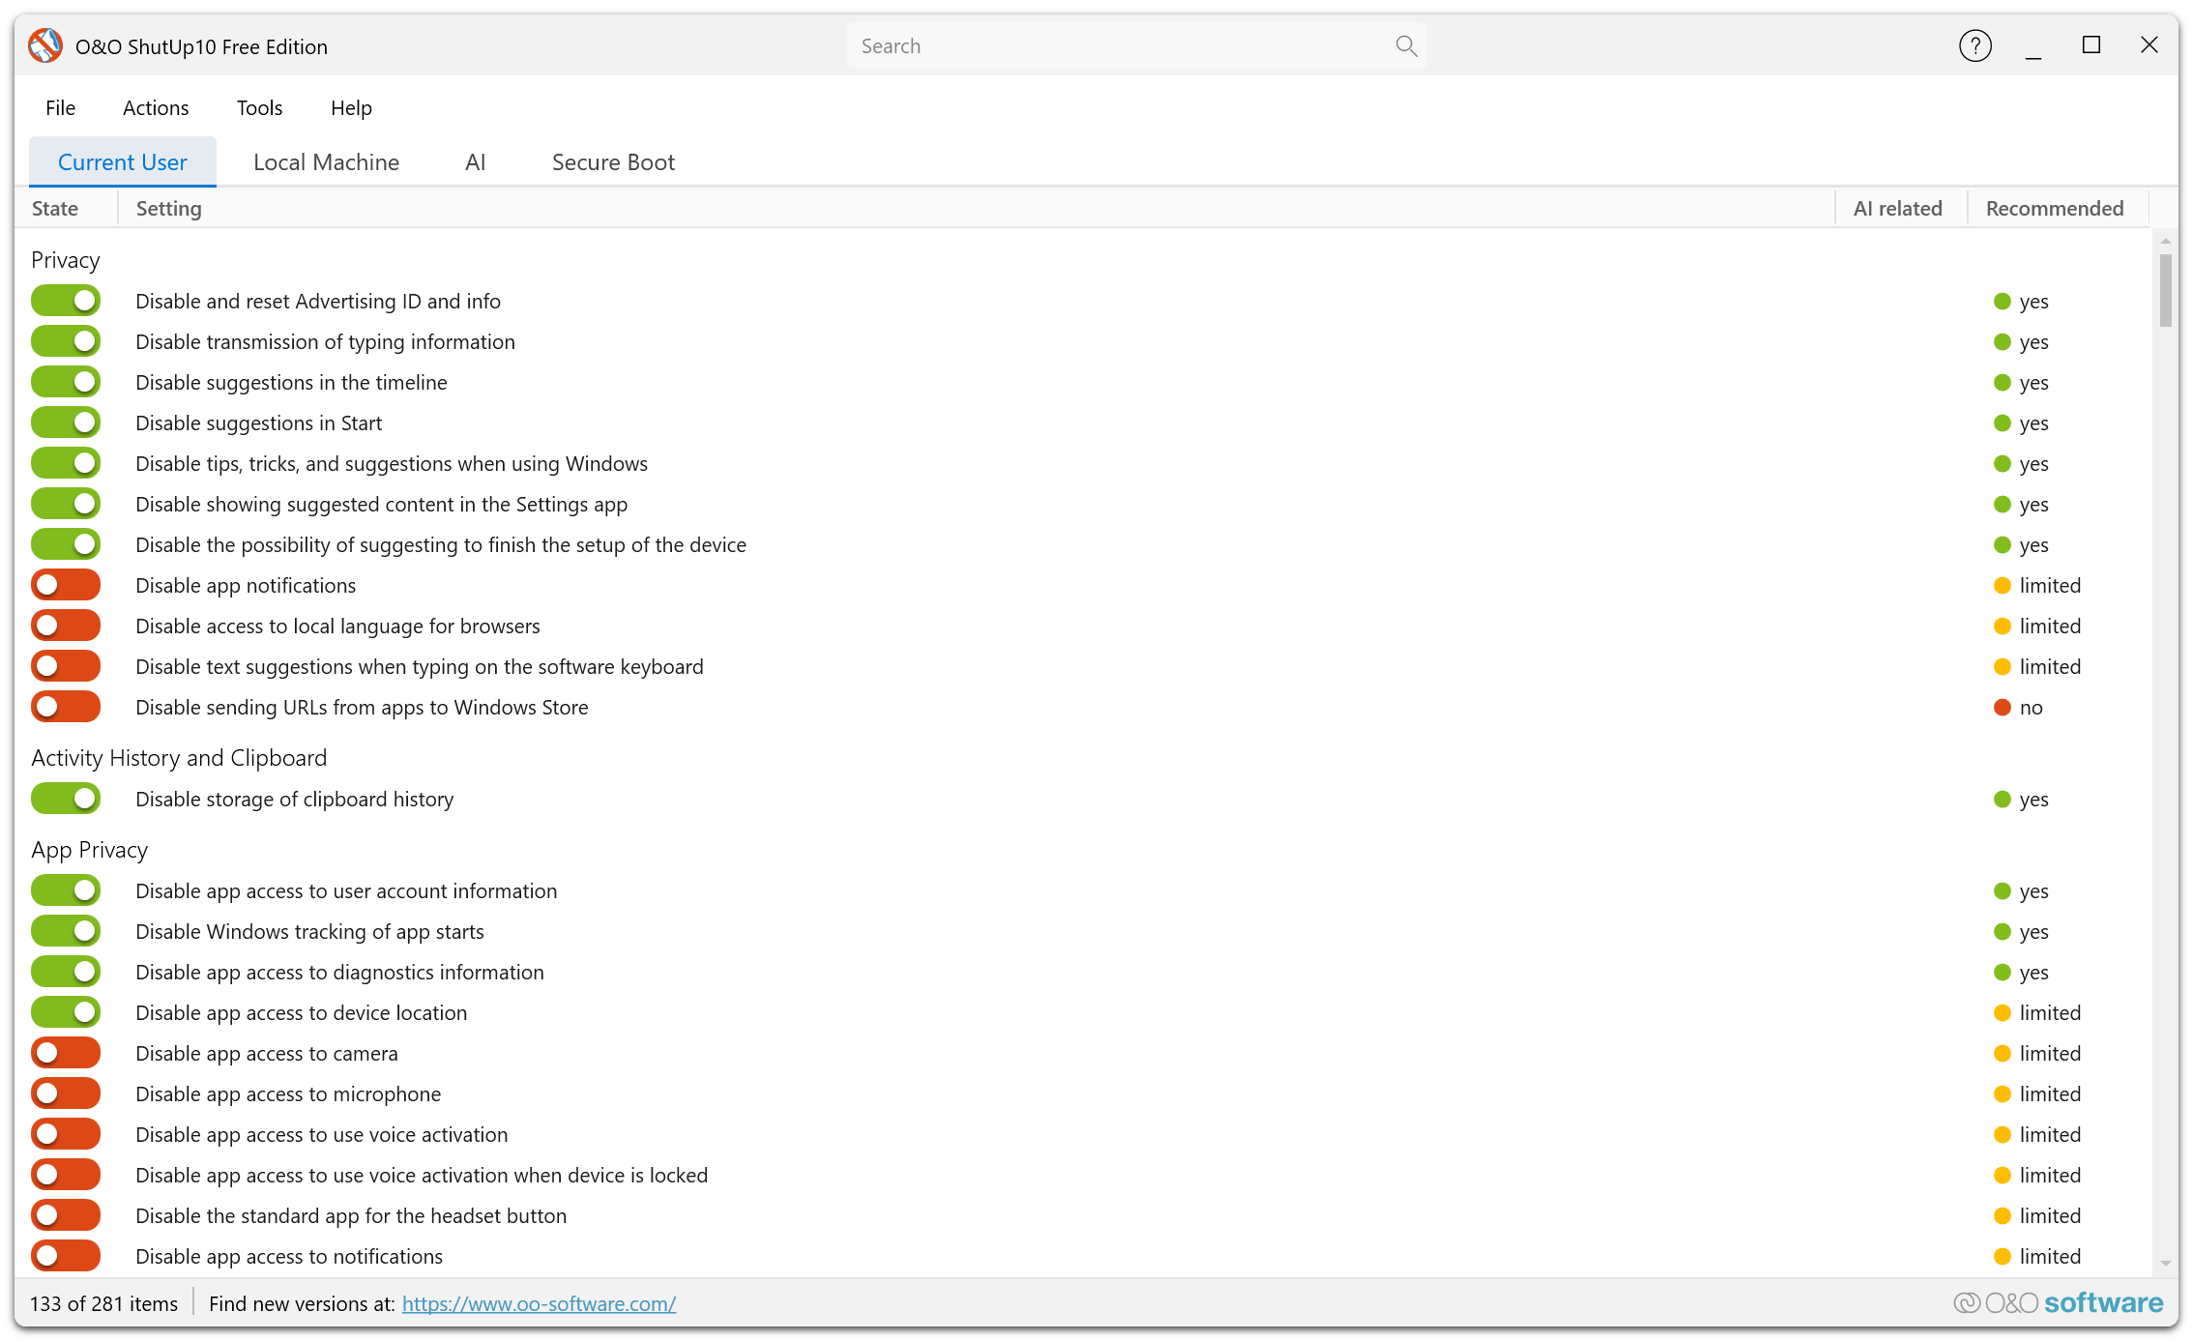The height and width of the screenshot is (1341, 2193).
Task: Click 'Disable app access to camera' text
Action: click(x=267, y=1053)
